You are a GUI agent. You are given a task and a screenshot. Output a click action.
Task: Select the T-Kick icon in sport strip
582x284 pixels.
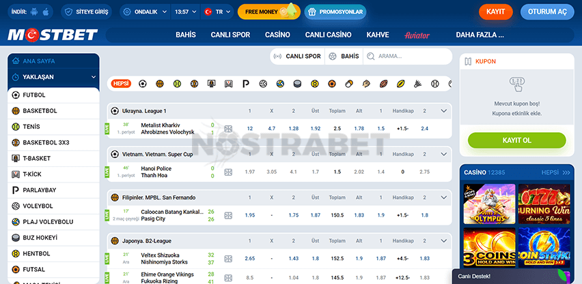tap(229, 84)
